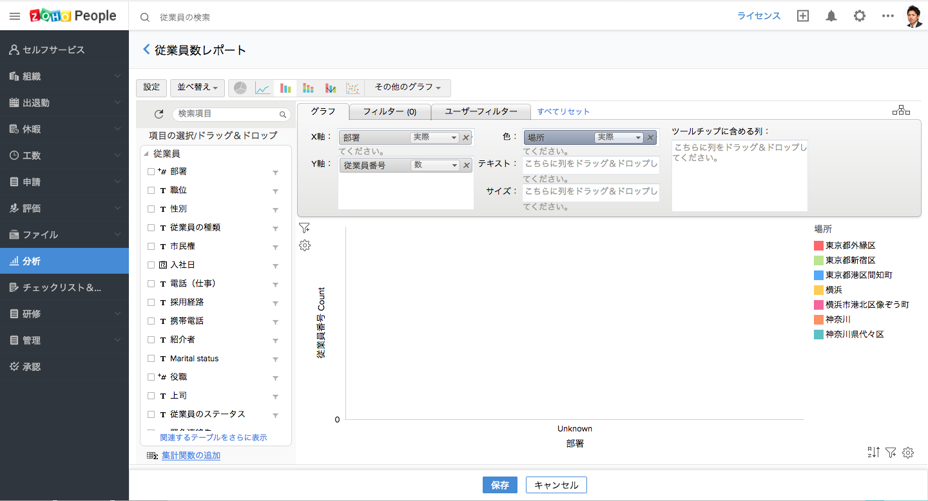
Task: Open the 並べ替え dropdown
Action: click(x=197, y=88)
